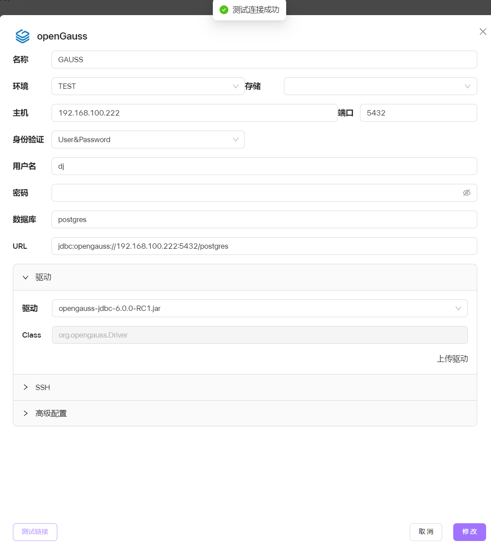Screen dimensions: 491x545
Task: Focus the 密码 input field
Action: pos(264,193)
